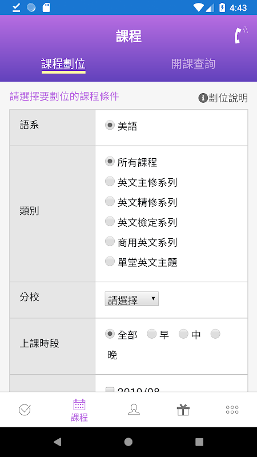The height and width of the screenshot is (457, 257).
Task: Open the gift box icon in bottom bar
Action: [183, 410]
